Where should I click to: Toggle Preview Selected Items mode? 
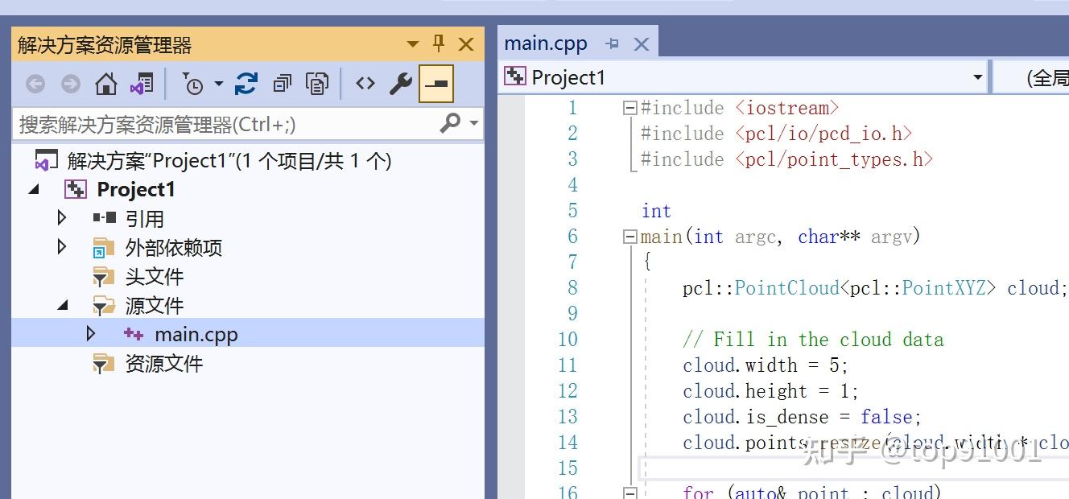click(x=437, y=82)
